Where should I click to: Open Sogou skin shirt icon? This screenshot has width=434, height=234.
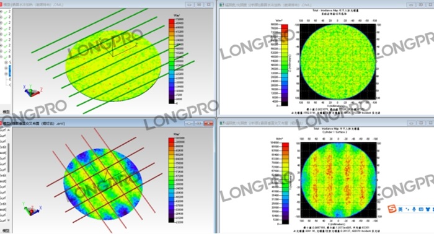(428, 209)
